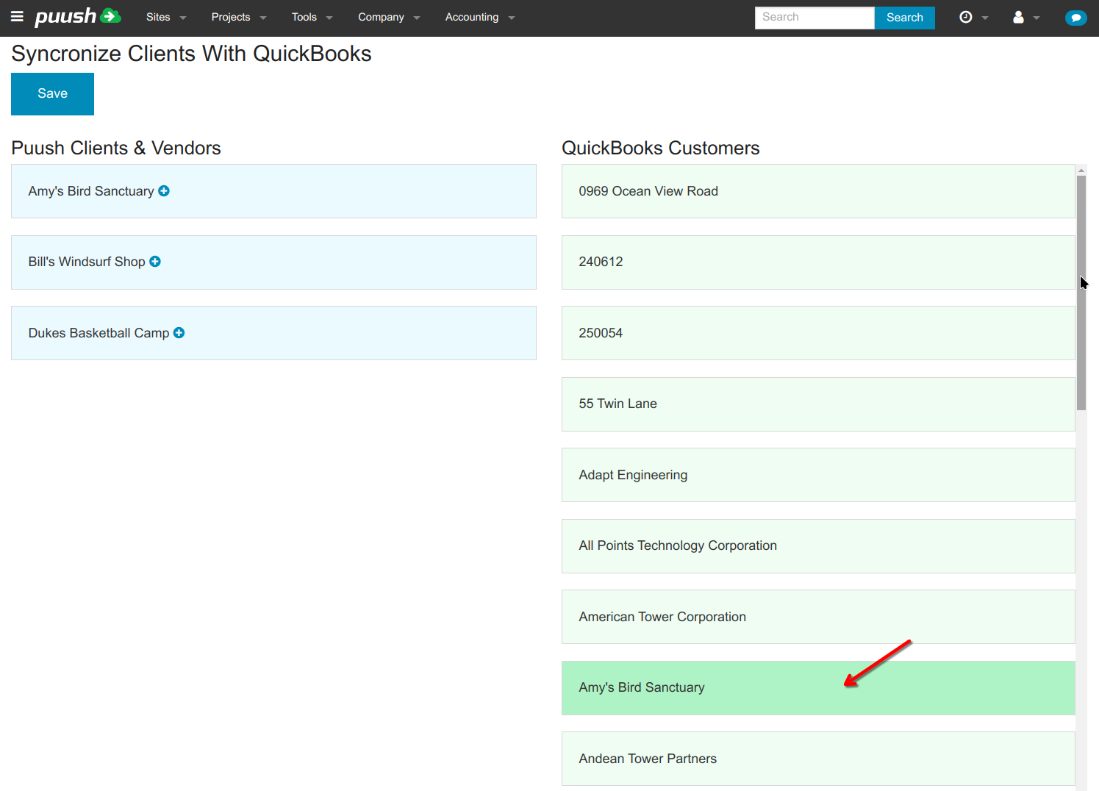Image resolution: width=1099 pixels, height=791 pixels.
Task: Expand the Sites dropdown menu
Action: (165, 17)
